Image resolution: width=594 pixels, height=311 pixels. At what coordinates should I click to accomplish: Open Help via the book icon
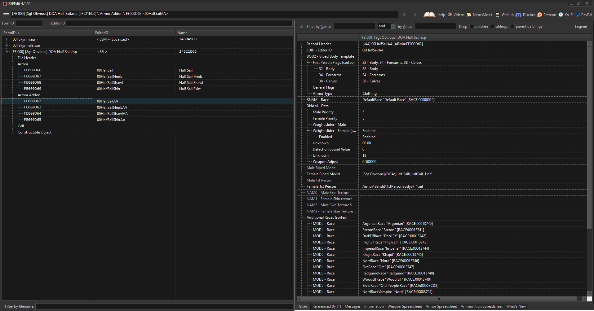click(x=429, y=15)
